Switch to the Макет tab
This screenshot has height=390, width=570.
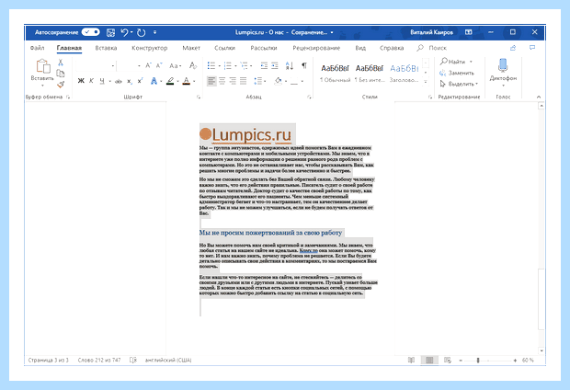[191, 48]
